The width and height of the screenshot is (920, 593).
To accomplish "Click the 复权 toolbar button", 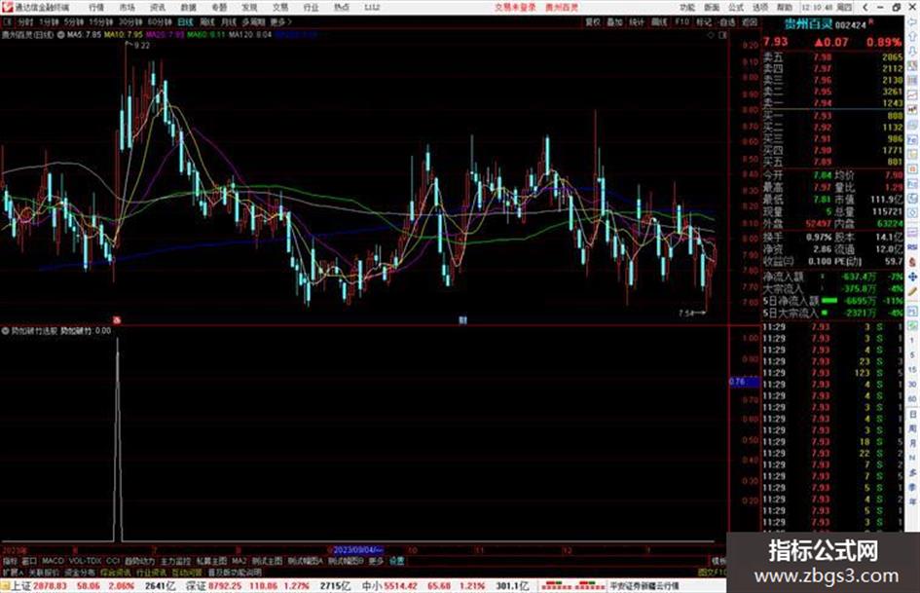I will pyautogui.click(x=593, y=21).
